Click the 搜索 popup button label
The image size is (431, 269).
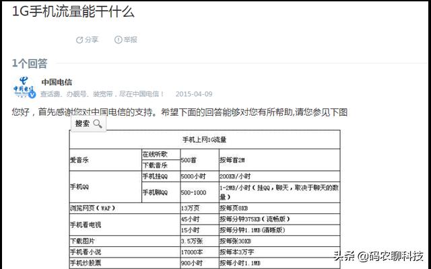pos(82,124)
